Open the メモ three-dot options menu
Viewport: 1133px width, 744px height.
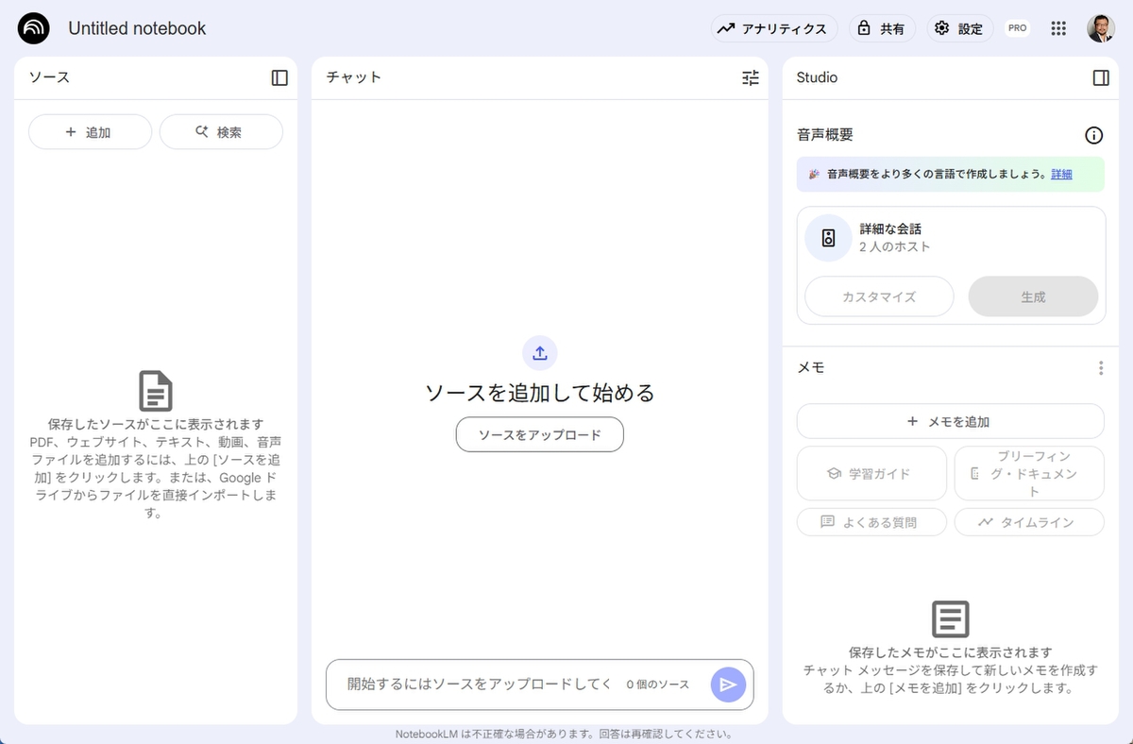coord(1101,368)
